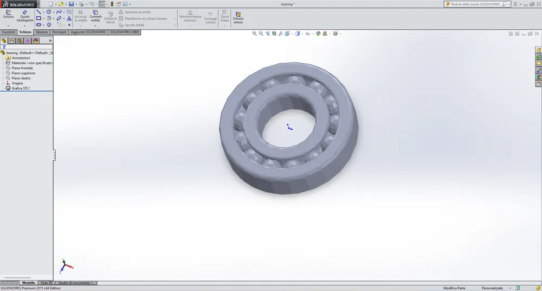Save the document with the floppy icon
The height and width of the screenshot is (291, 542).
[71, 4]
